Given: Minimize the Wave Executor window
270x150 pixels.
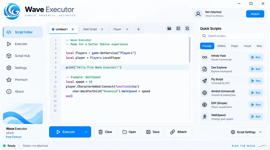Looking at the screenshot, I should pyautogui.click(x=239, y=4).
